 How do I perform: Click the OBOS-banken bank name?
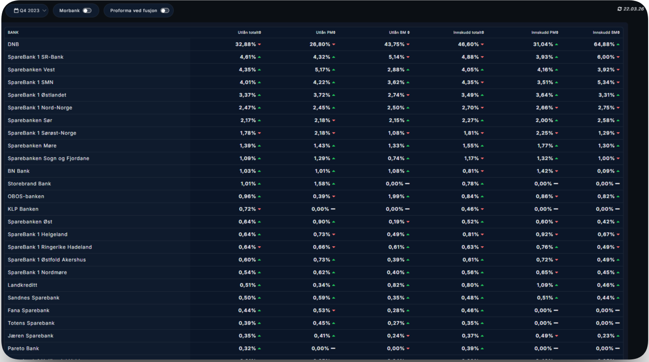click(26, 196)
